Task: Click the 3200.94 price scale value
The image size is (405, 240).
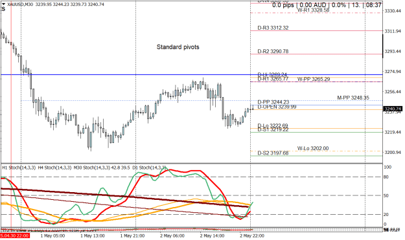Action: pyautogui.click(x=393, y=153)
